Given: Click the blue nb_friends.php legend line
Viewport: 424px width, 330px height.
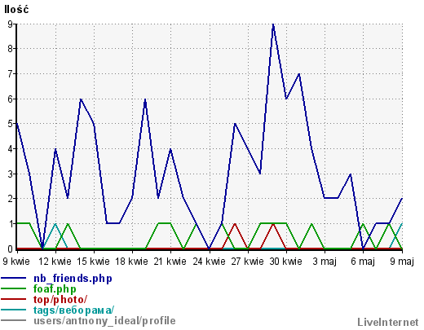Looking at the screenshot, I should click(x=14, y=278).
